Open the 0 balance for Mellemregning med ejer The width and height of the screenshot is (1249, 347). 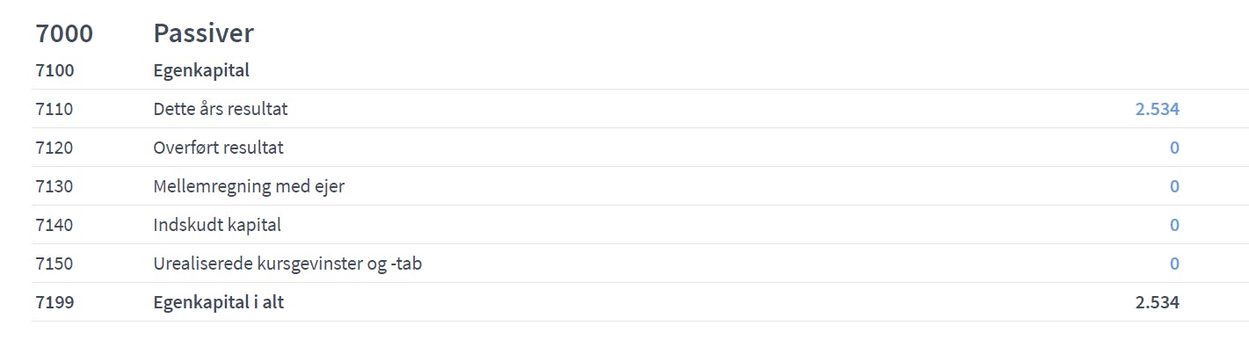1174,186
